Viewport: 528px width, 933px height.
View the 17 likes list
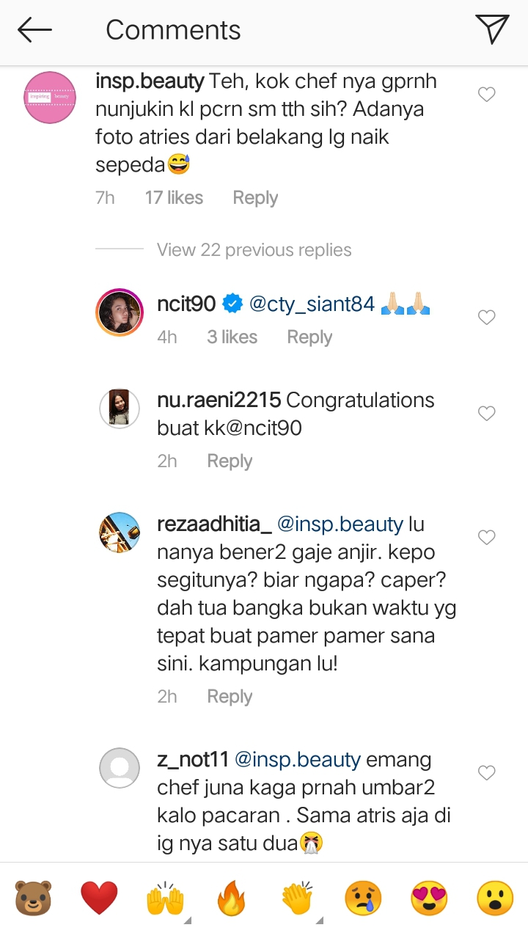tap(174, 197)
